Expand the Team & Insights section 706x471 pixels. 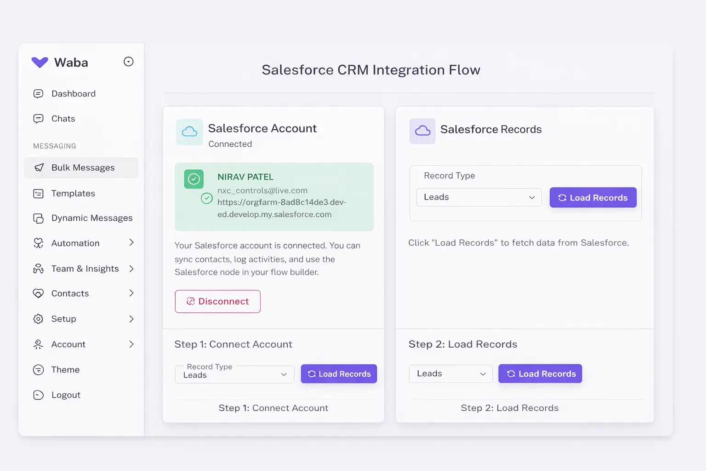(132, 268)
